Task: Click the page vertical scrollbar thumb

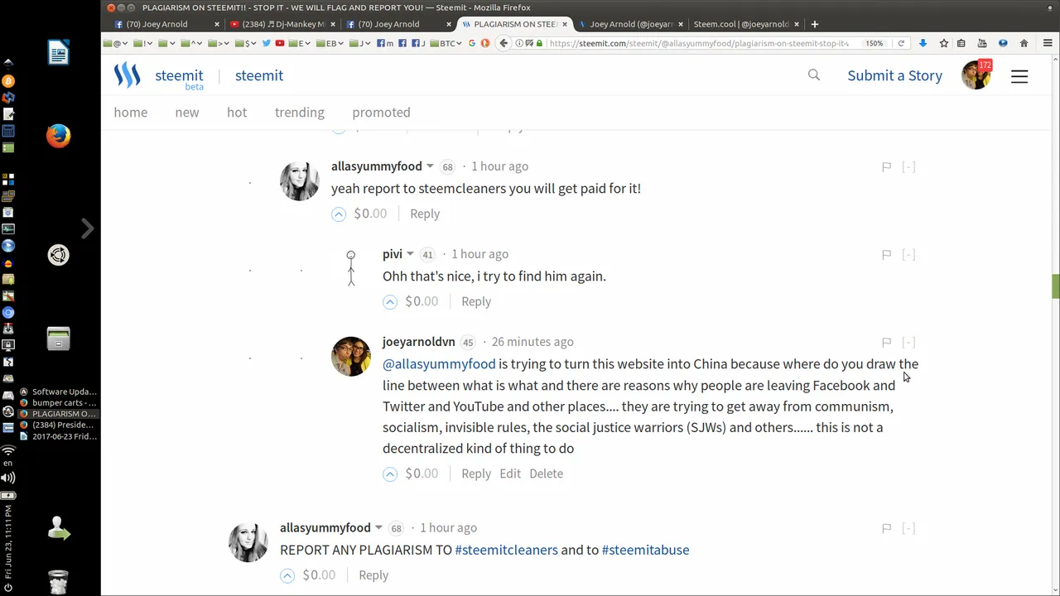Action: (1055, 286)
